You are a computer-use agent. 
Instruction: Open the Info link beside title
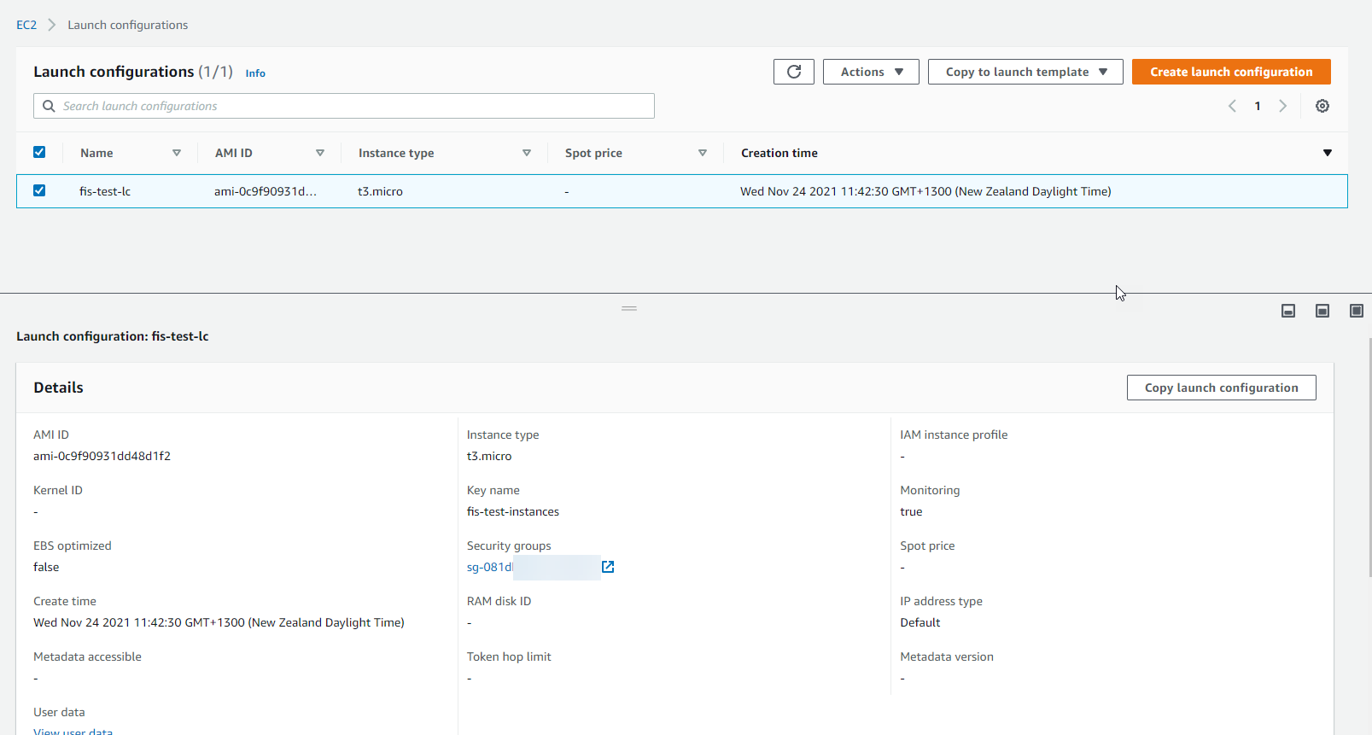coord(255,73)
